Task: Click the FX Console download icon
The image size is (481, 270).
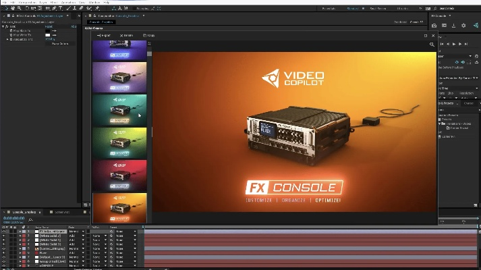Action: 453,25
